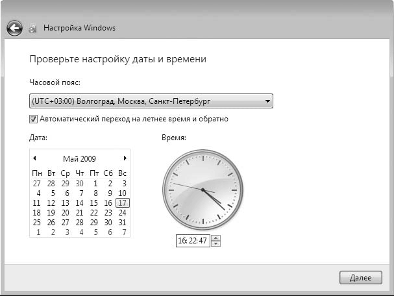
Task: Click the Далее button
Action: 361,278
